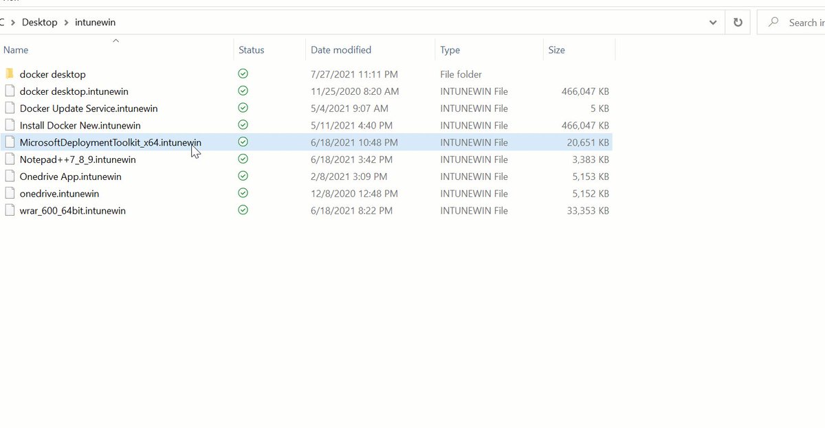Expand chevron after Desktop in breadcrumb
Viewport: 825px width, 428px height.
tap(67, 22)
